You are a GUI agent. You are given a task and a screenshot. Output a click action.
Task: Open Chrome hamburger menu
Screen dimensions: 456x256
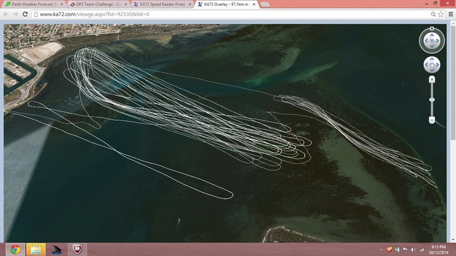pyautogui.click(x=451, y=14)
